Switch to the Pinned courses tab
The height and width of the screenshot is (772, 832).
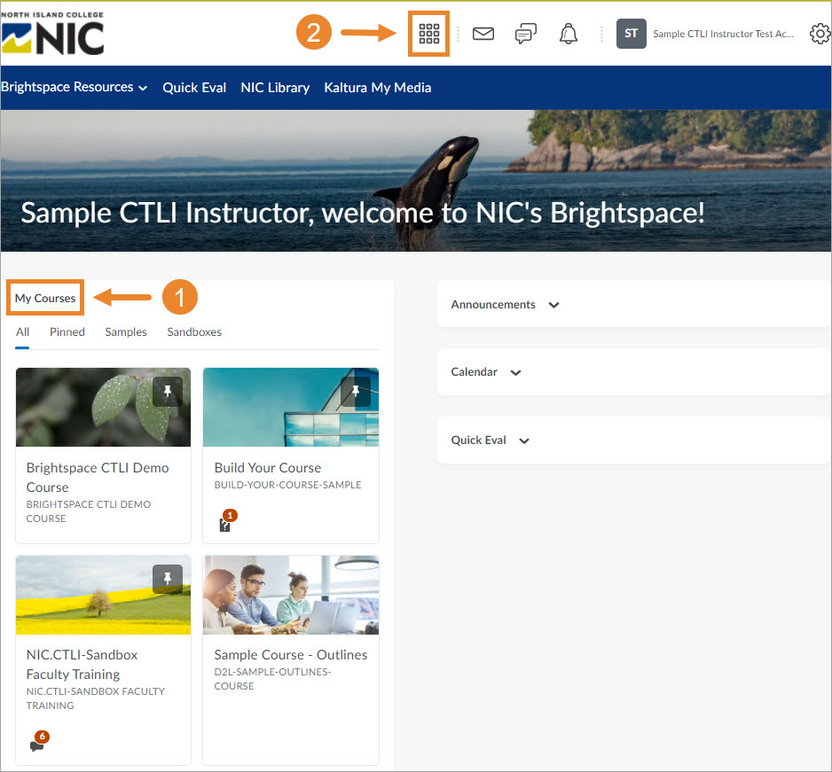click(67, 332)
